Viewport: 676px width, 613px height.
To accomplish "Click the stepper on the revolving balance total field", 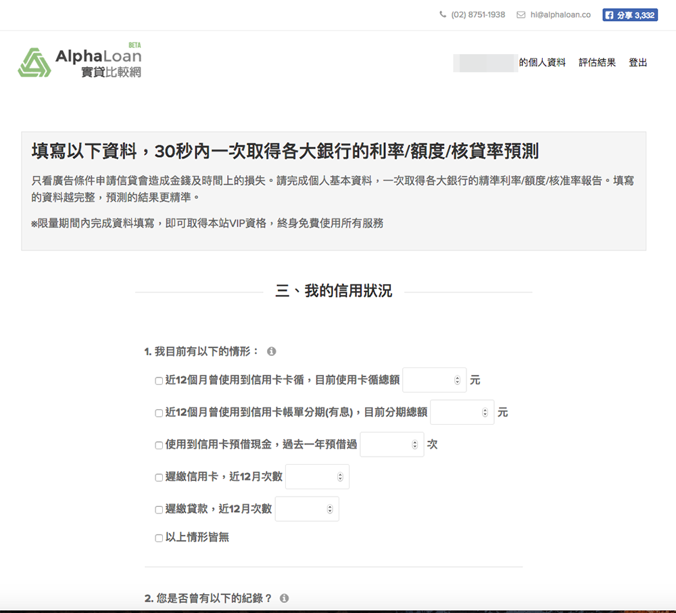I will coord(457,380).
